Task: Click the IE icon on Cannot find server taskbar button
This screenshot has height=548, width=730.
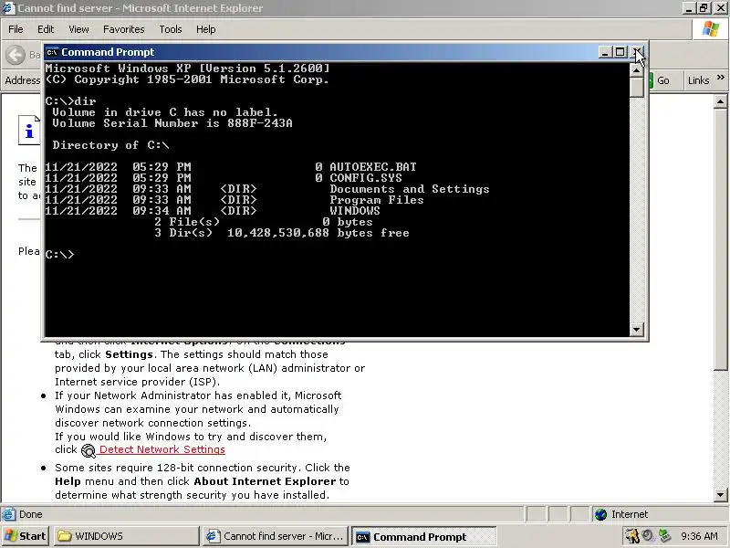Action: tap(213, 536)
